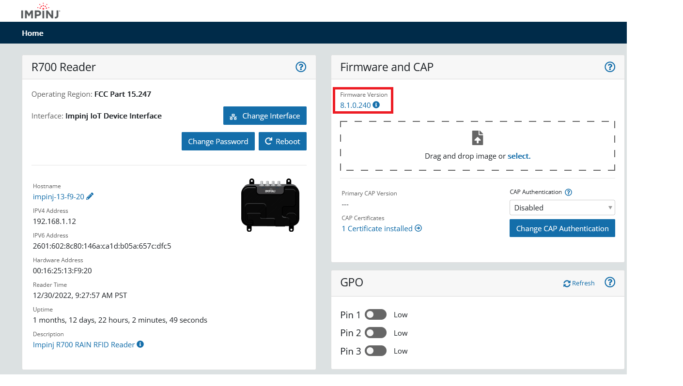Click the IPV6 address value
Screen dimensions: 683x386
(102, 246)
